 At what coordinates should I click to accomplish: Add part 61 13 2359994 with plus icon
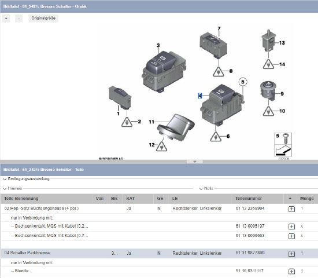291,209
